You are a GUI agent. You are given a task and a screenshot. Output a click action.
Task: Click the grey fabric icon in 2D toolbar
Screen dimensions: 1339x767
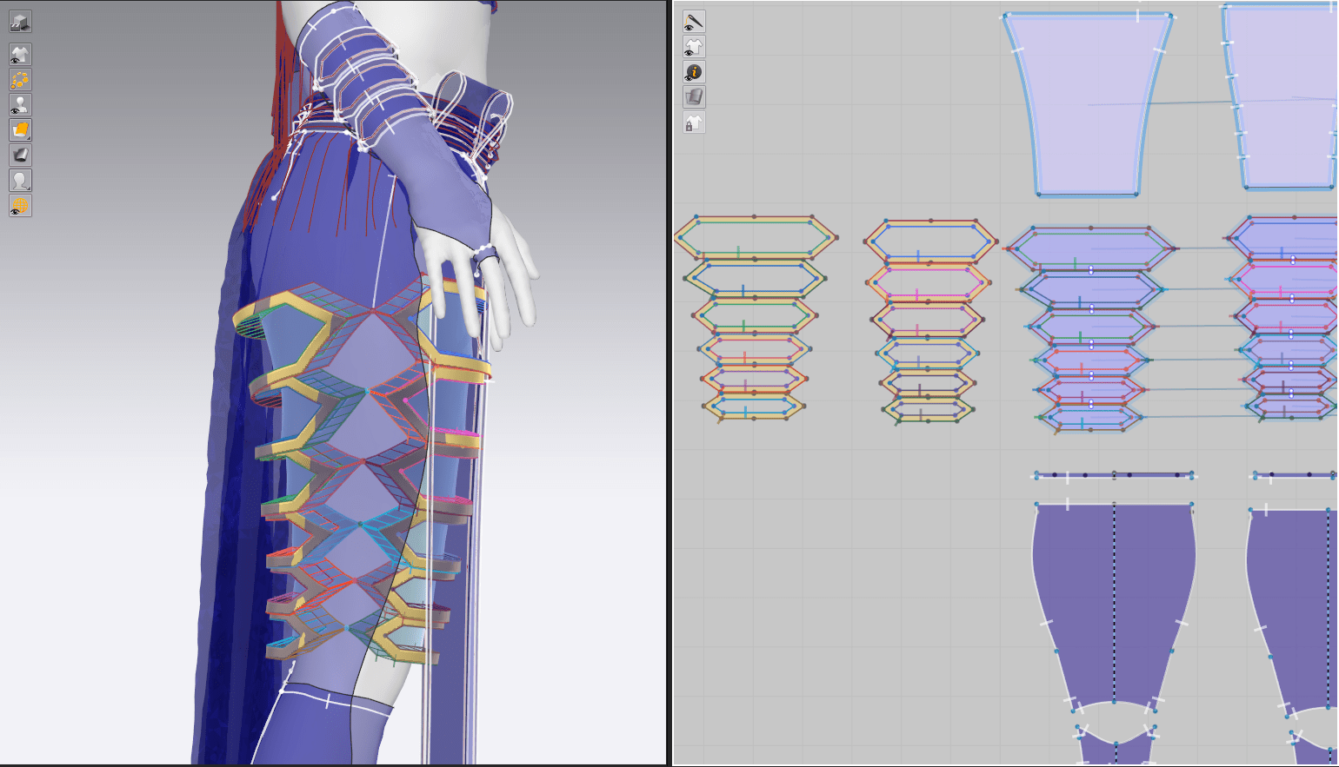694,97
